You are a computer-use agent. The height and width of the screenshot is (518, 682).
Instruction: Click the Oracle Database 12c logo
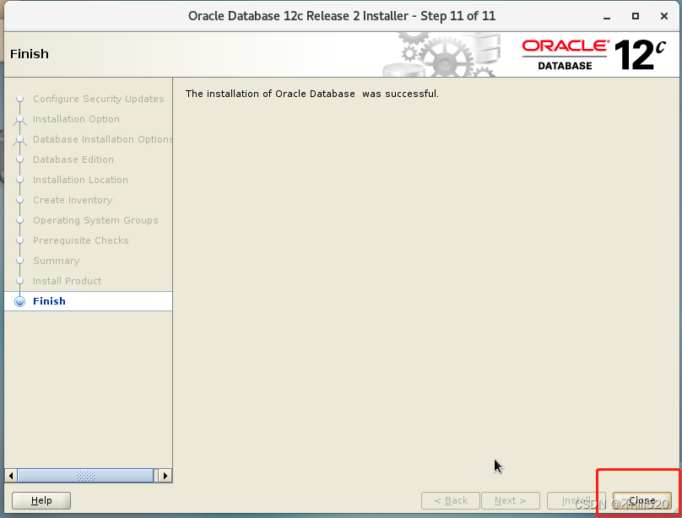coord(593,55)
